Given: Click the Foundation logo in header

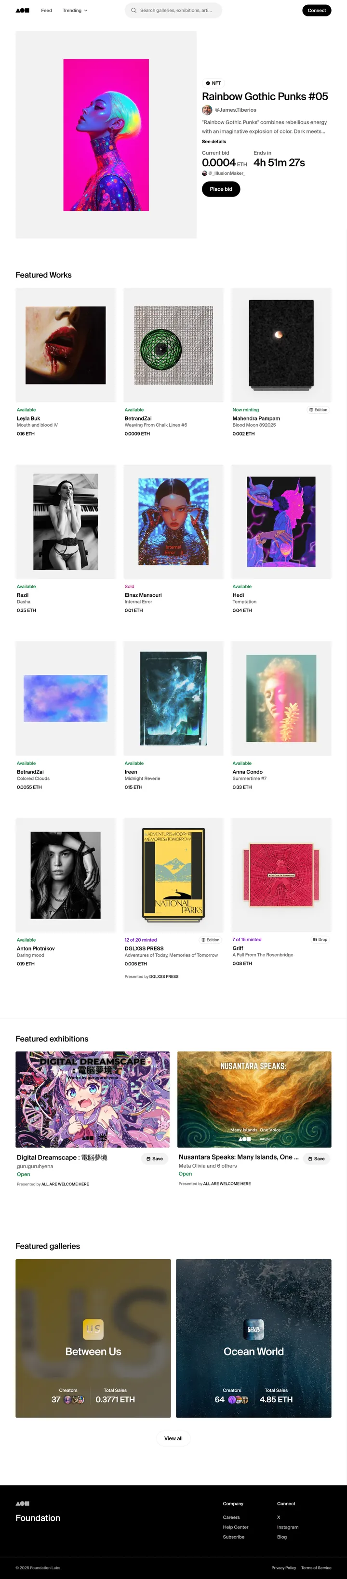Looking at the screenshot, I should [x=22, y=11].
